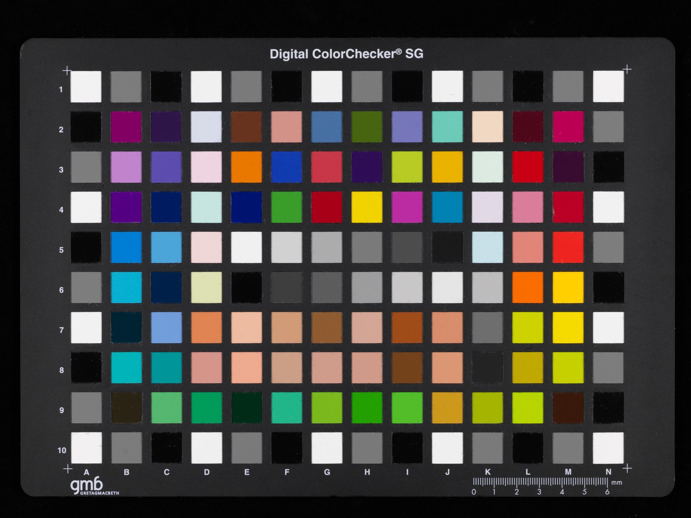Click the yellow patch at H4

(x=367, y=207)
